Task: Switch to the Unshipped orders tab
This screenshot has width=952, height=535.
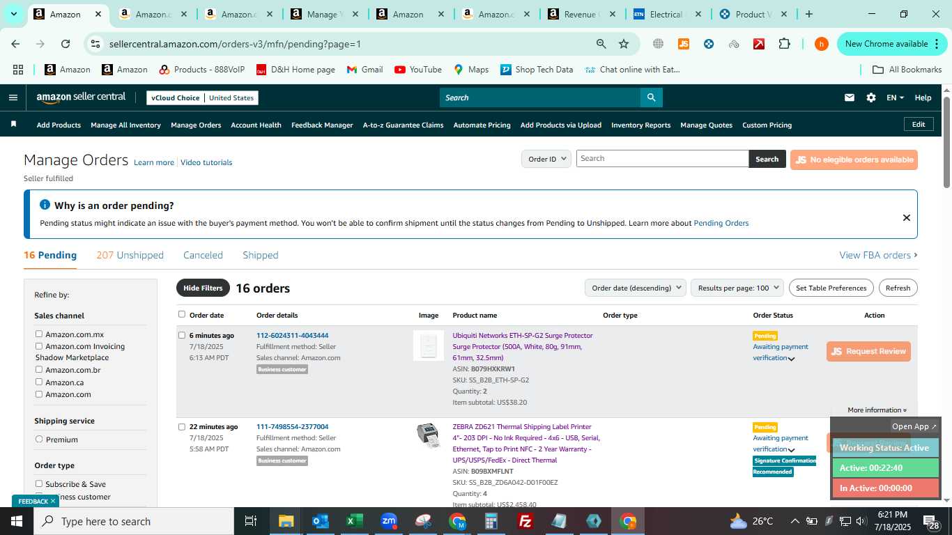Action: (x=130, y=255)
